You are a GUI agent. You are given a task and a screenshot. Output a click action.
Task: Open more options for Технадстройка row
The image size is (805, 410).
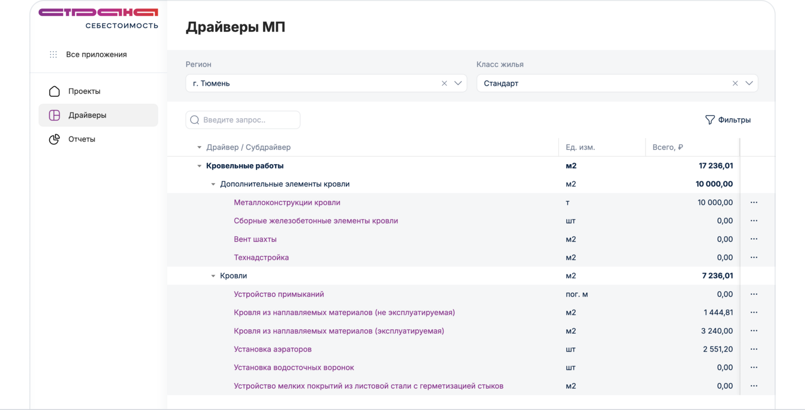tap(754, 257)
